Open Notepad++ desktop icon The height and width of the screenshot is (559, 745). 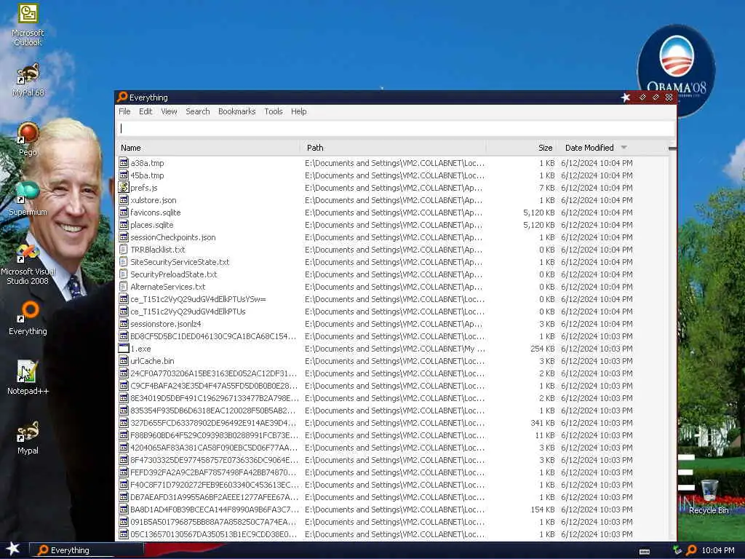28,378
